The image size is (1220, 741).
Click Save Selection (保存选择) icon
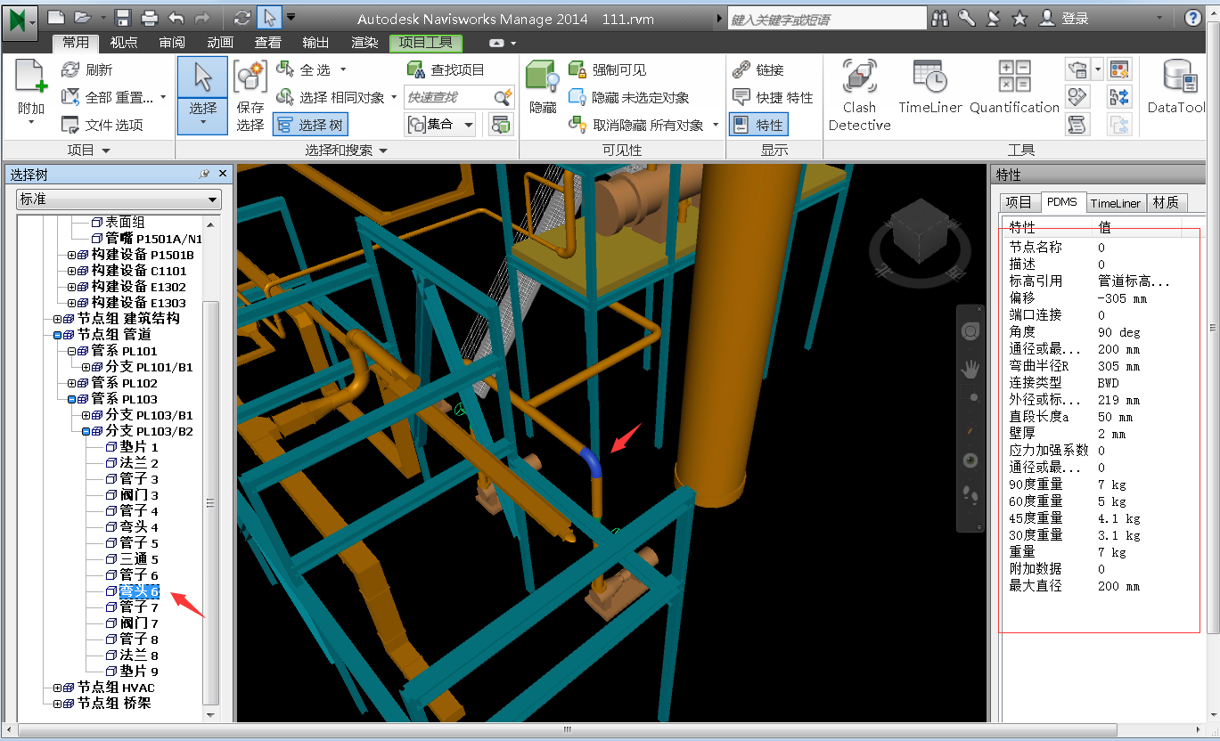click(x=250, y=77)
